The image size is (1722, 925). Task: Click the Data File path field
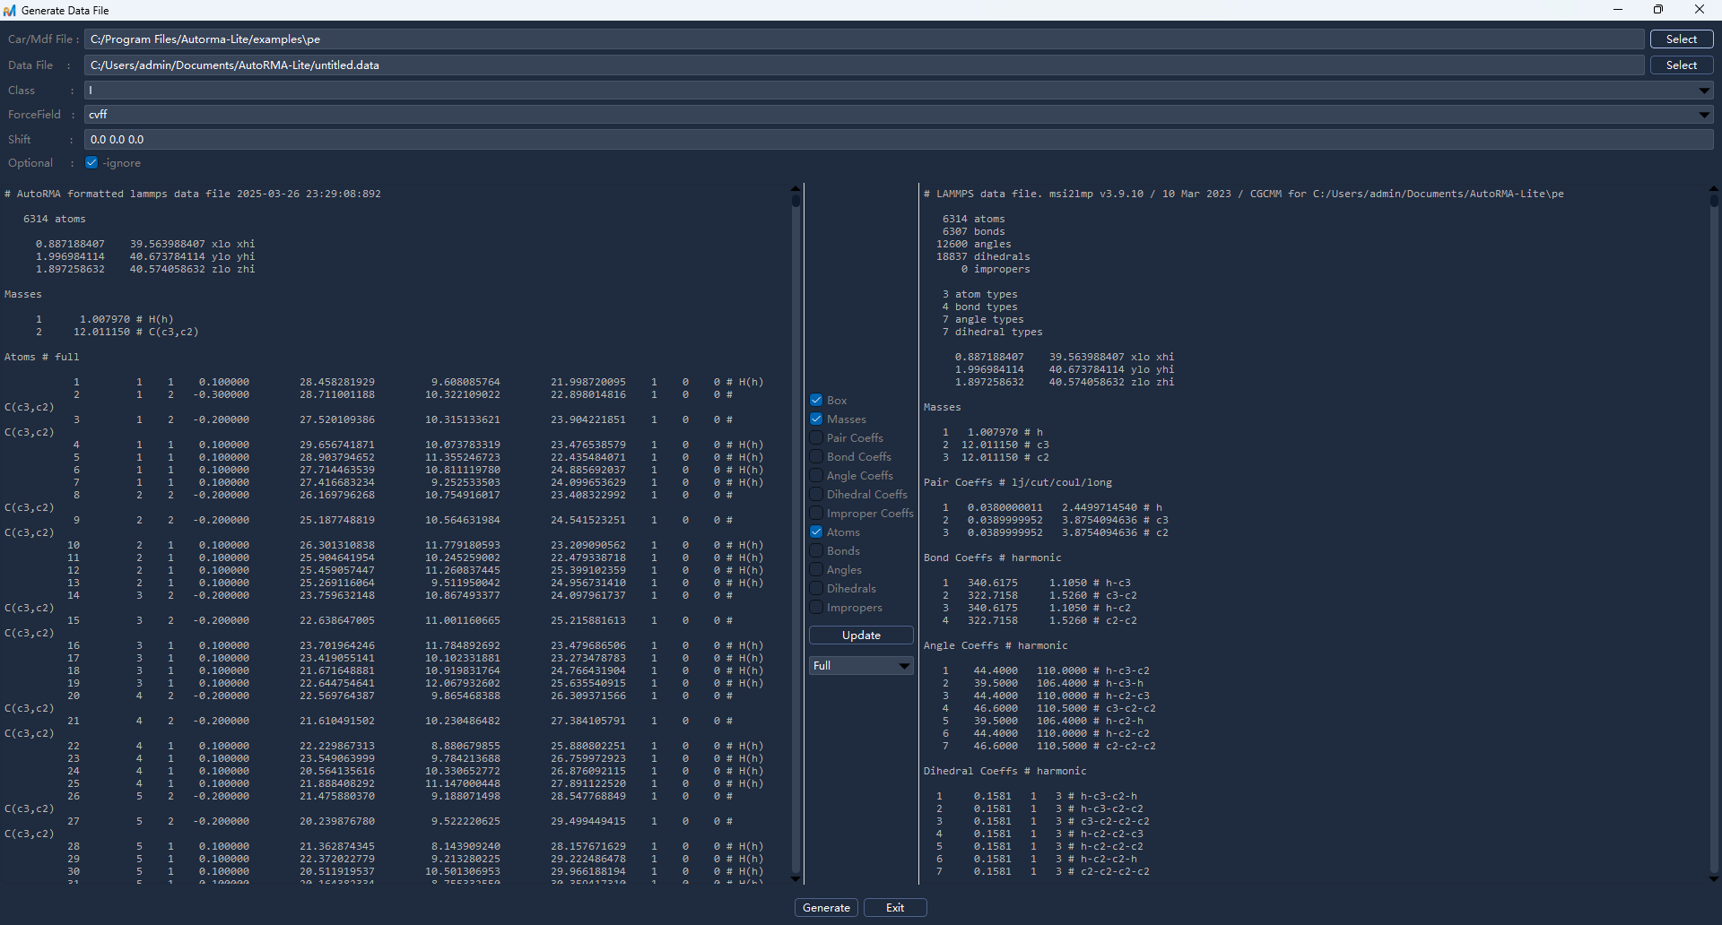click(865, 65)
